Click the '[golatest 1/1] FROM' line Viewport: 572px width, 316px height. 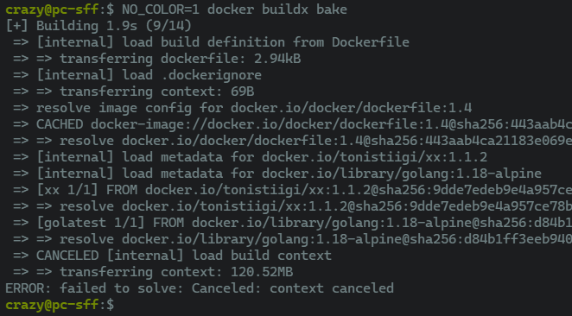click(x=293, y=223)
